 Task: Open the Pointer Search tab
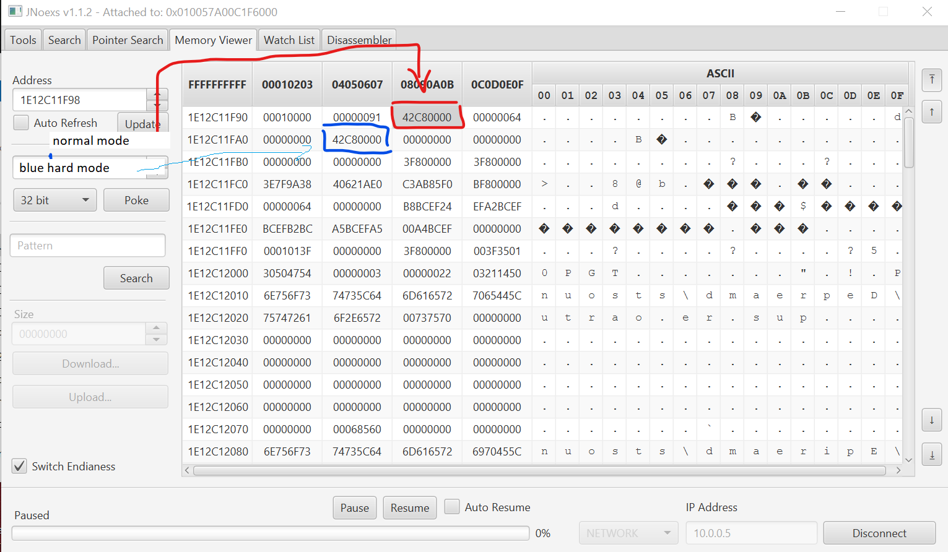pos(128,40)
